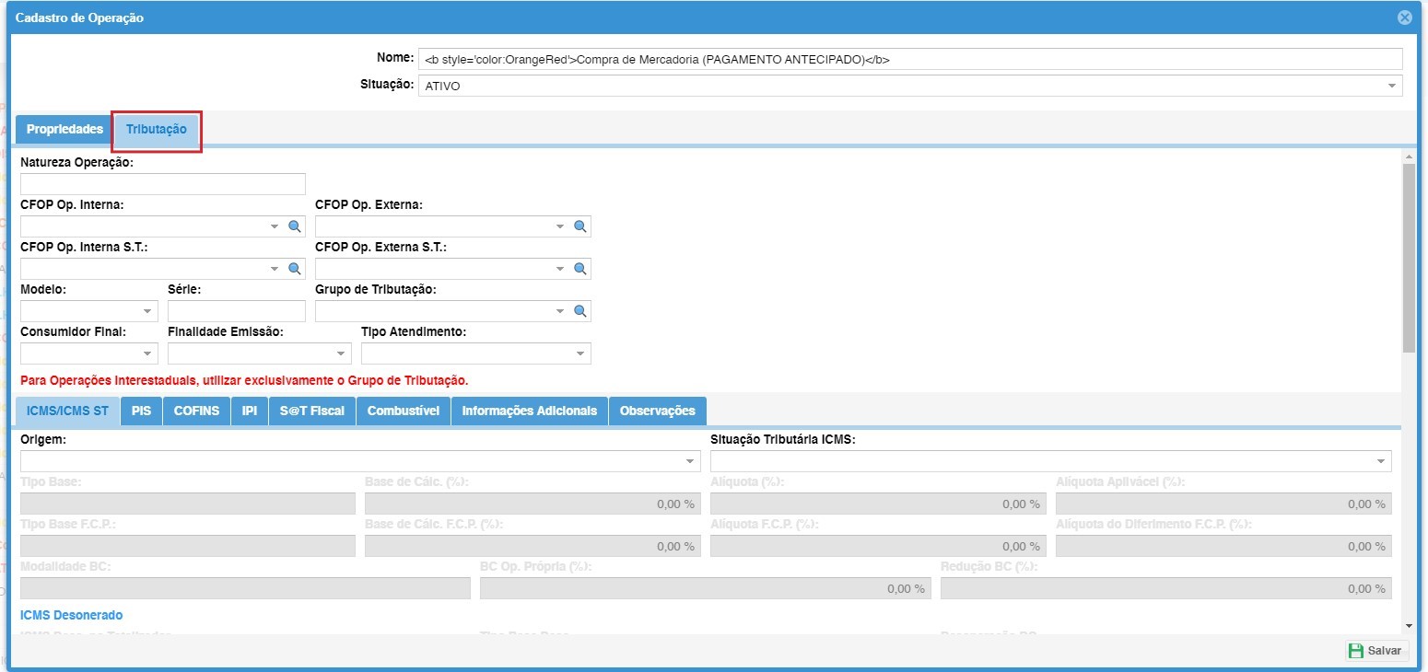Click search icon beside CFOP Op. Externa

580,226
